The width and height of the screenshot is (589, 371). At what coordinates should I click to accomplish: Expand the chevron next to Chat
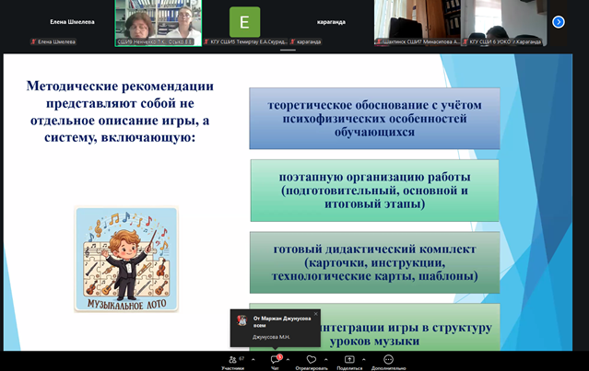tap(288, 359)
